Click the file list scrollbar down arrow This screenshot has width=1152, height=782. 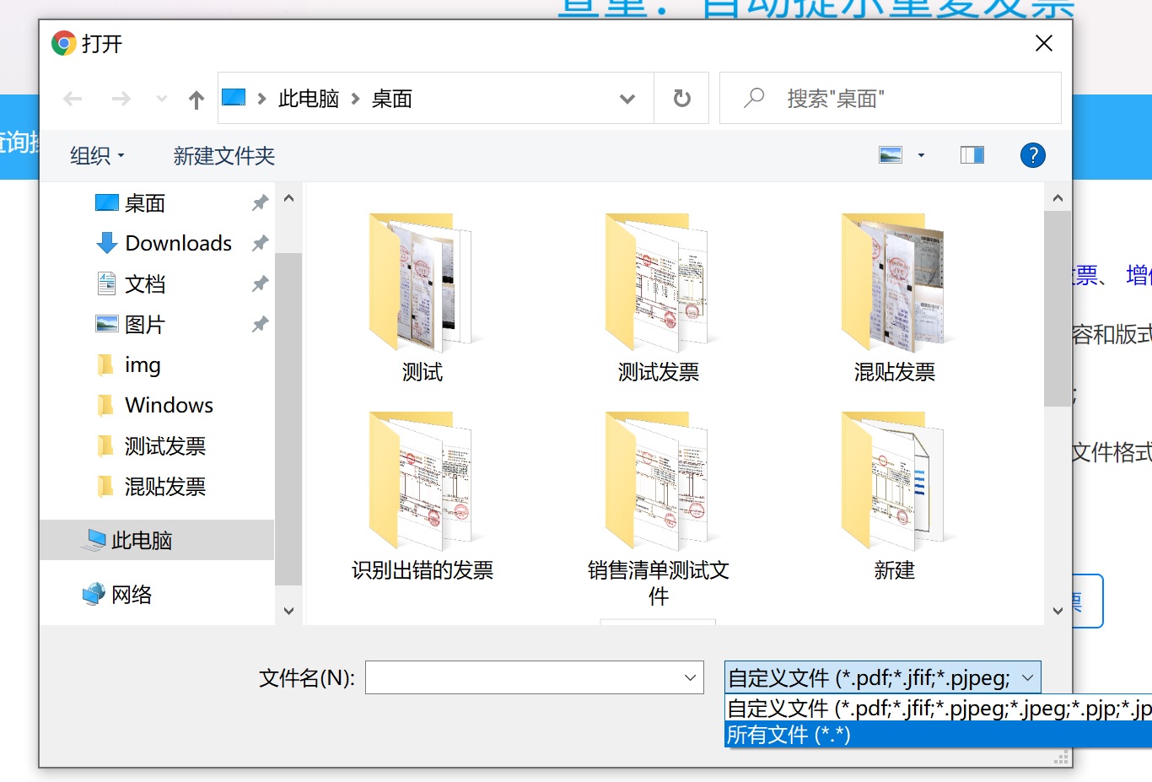click(1058, 611)
